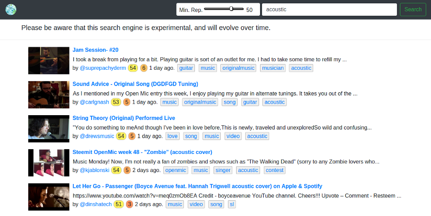
Task: Click reputation badge 51 next to @dinshatech
Action: click(118, 204)
